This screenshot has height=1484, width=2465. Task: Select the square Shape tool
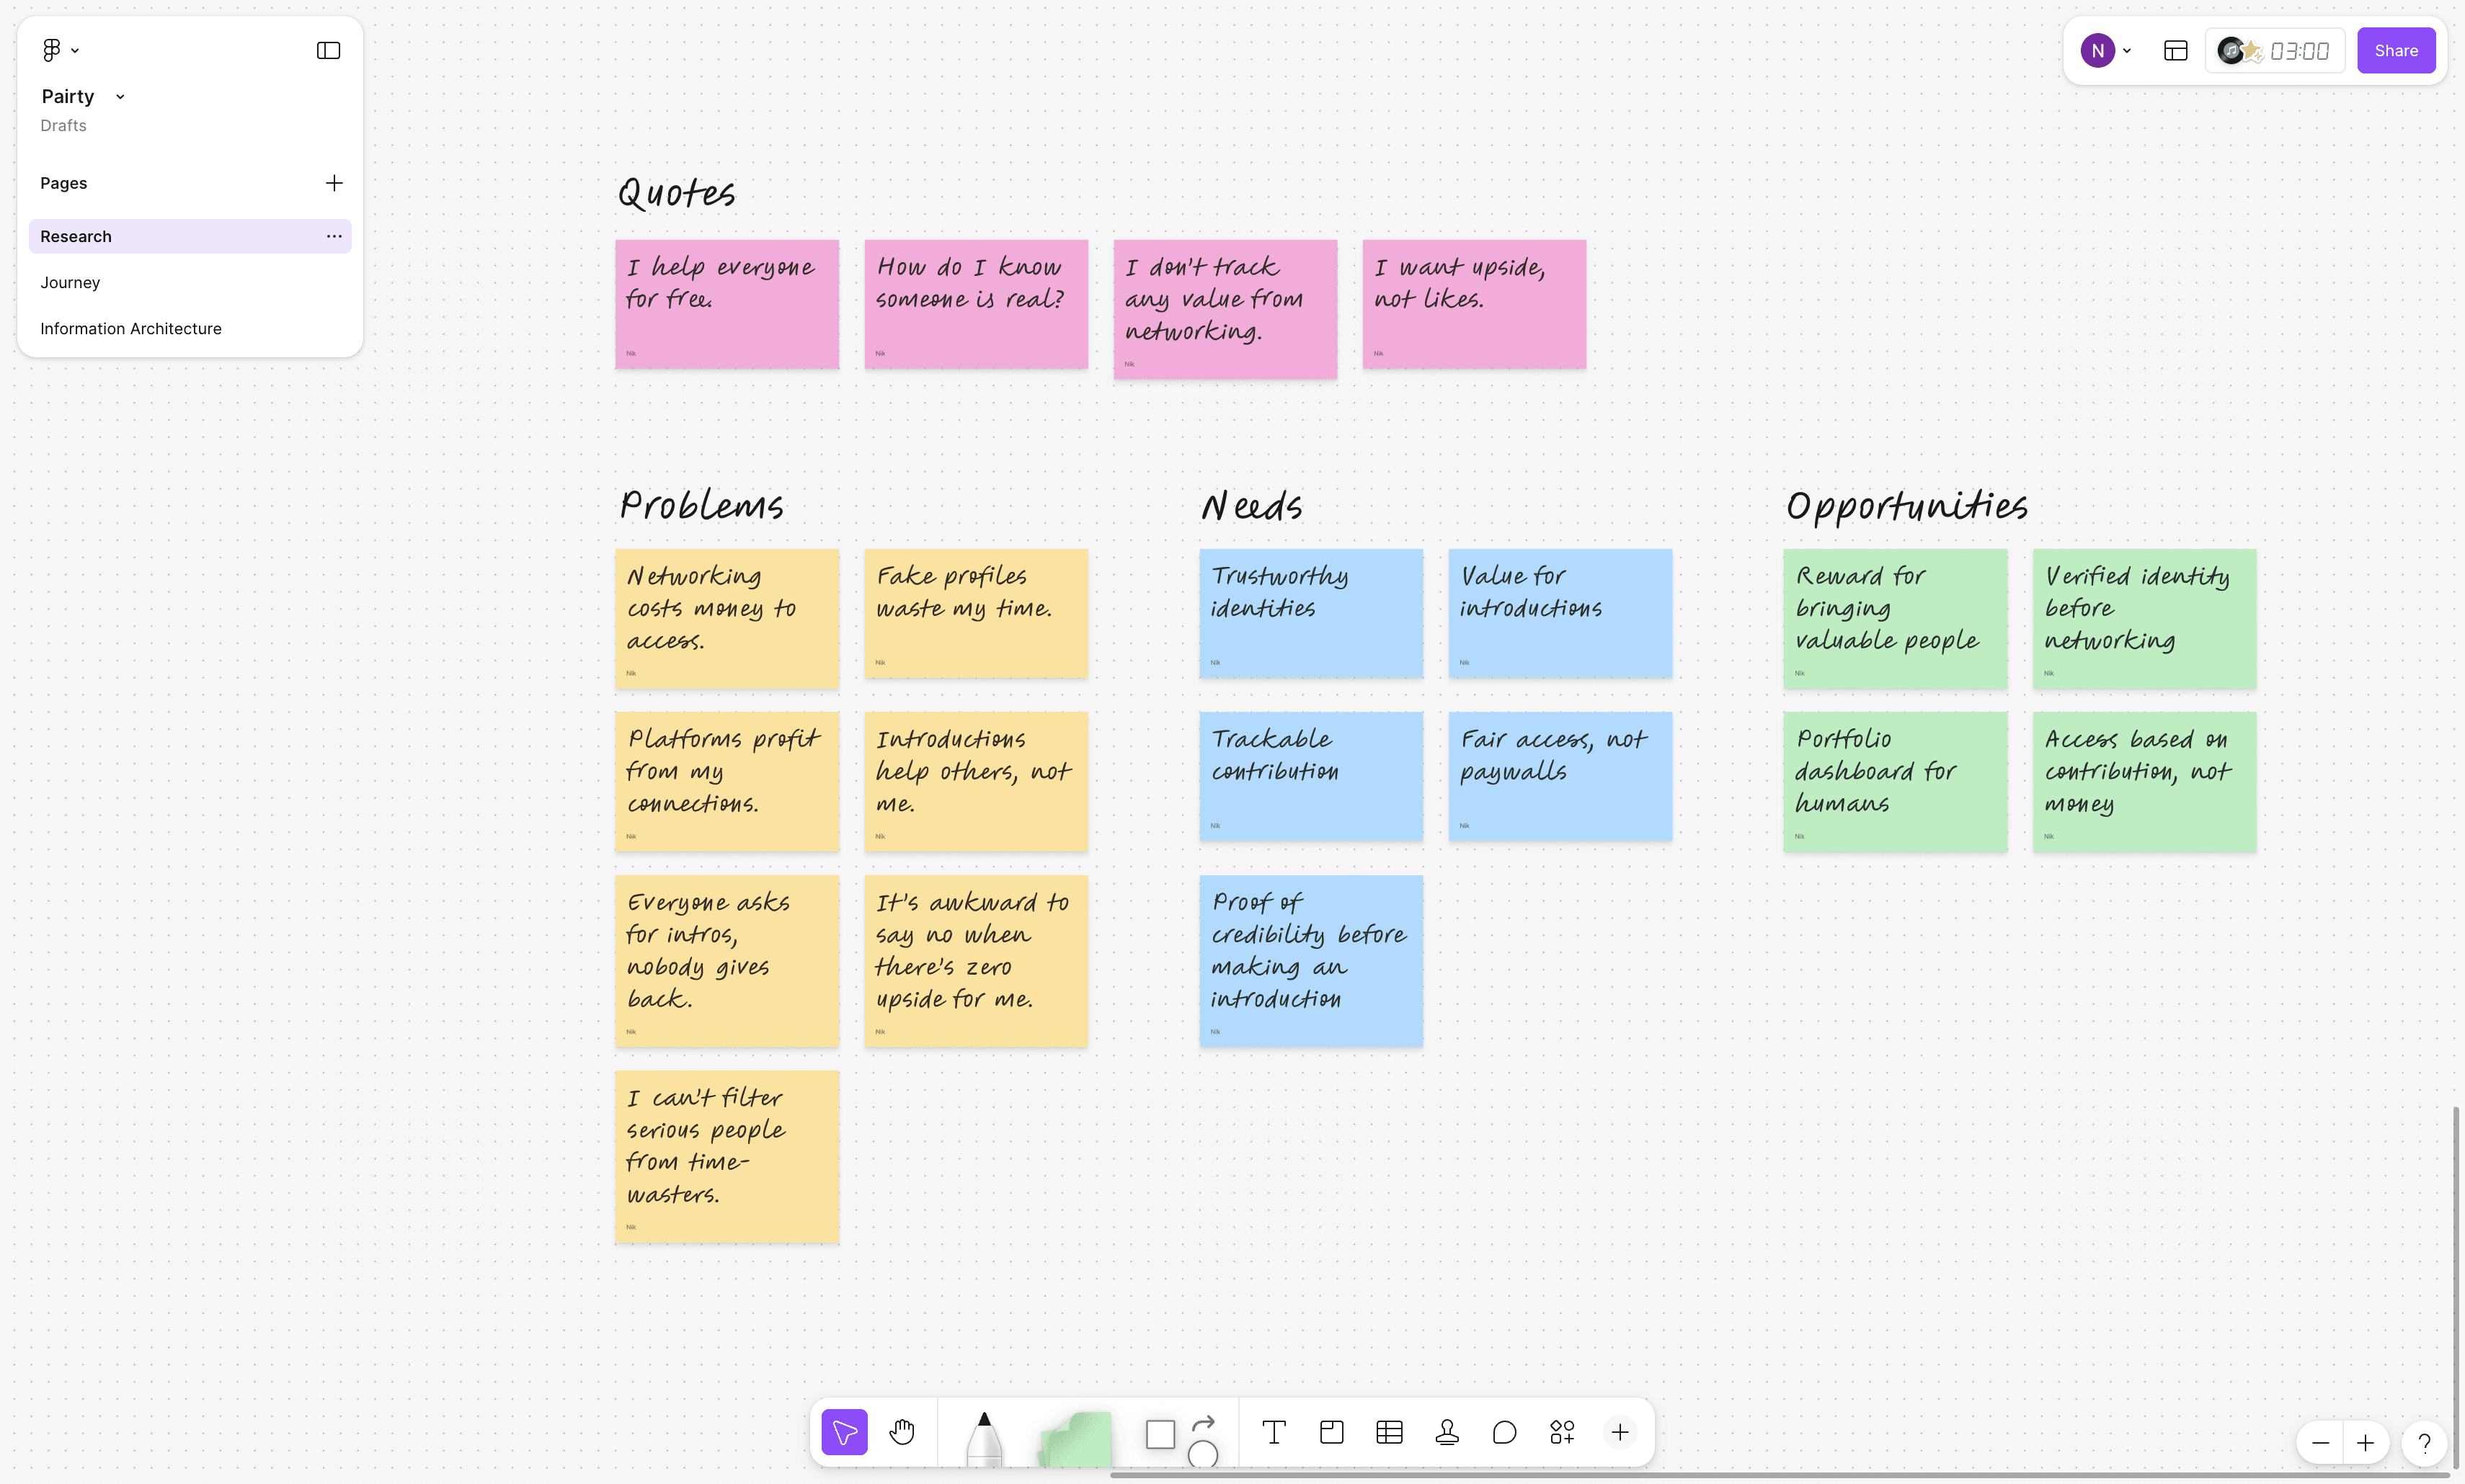pyautogui.click(x=1160, y=1434)
